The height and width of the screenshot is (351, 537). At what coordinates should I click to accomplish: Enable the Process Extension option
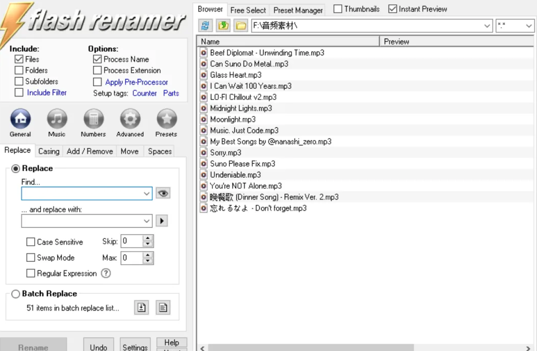[97, 70]
